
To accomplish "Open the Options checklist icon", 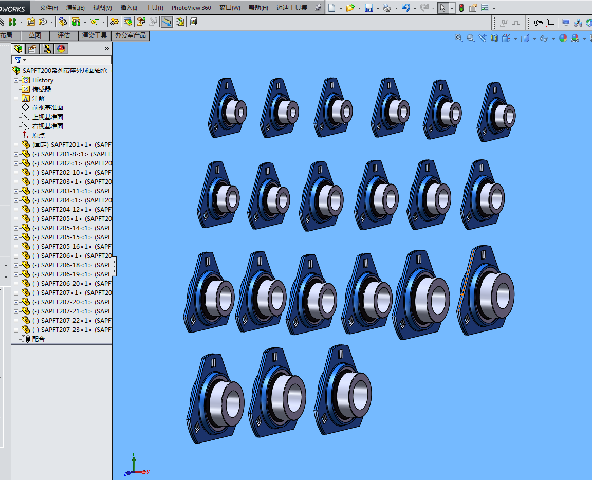I will (x=485, y=8).
